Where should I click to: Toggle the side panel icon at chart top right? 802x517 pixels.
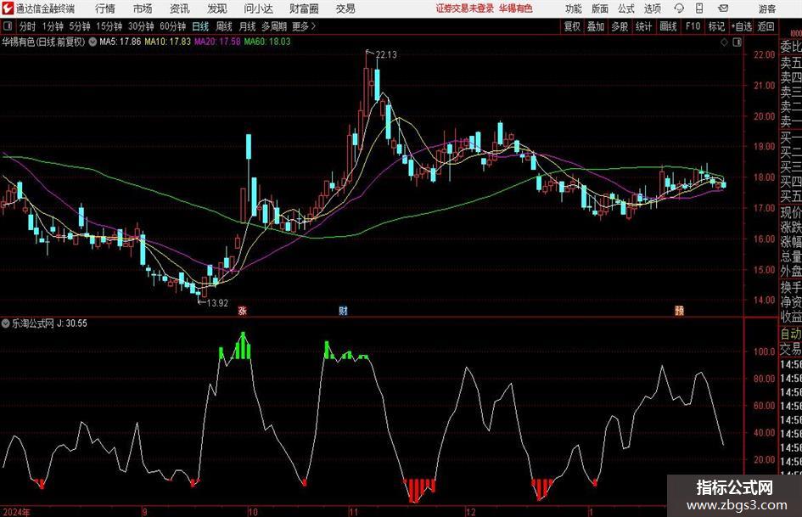(737, 42)
